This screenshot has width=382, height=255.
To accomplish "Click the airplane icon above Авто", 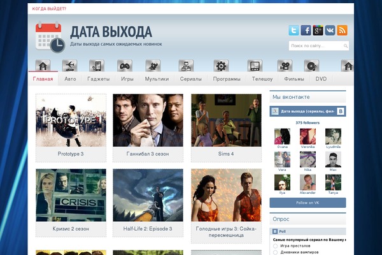I will click(x=69, y=66).
